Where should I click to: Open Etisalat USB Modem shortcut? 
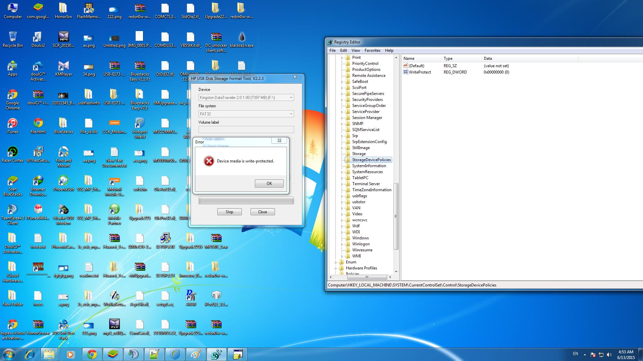[x=64, y=214]
